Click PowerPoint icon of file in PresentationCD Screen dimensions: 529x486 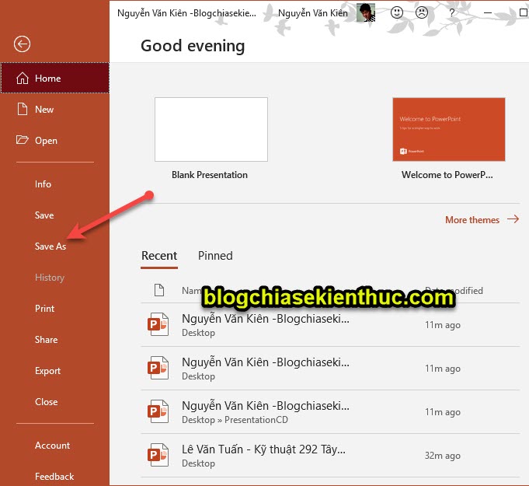(158, 411)
